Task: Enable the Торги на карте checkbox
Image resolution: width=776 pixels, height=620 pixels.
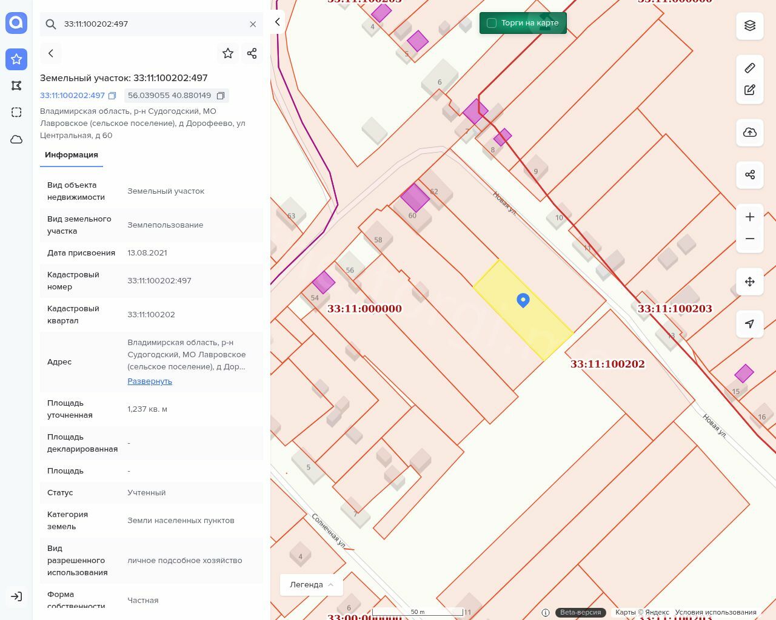Action: pyautogui.click(x=492, y=23)
